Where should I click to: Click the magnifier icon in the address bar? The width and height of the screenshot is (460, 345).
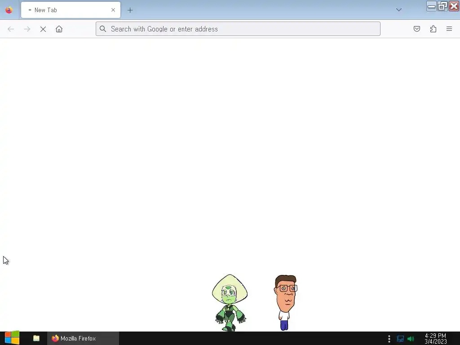(x=103, y=29)
